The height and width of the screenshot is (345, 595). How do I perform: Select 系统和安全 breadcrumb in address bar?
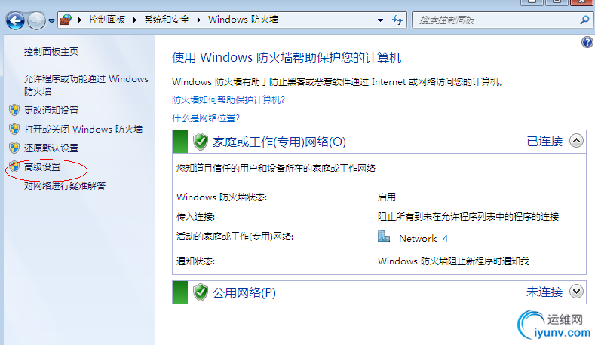(166, 20)
